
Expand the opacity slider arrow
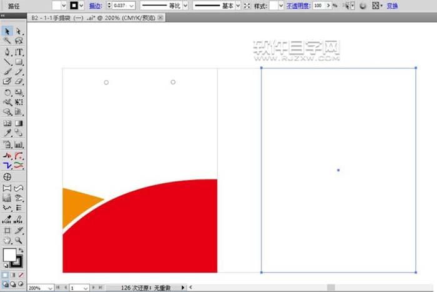tap(328, 6)
